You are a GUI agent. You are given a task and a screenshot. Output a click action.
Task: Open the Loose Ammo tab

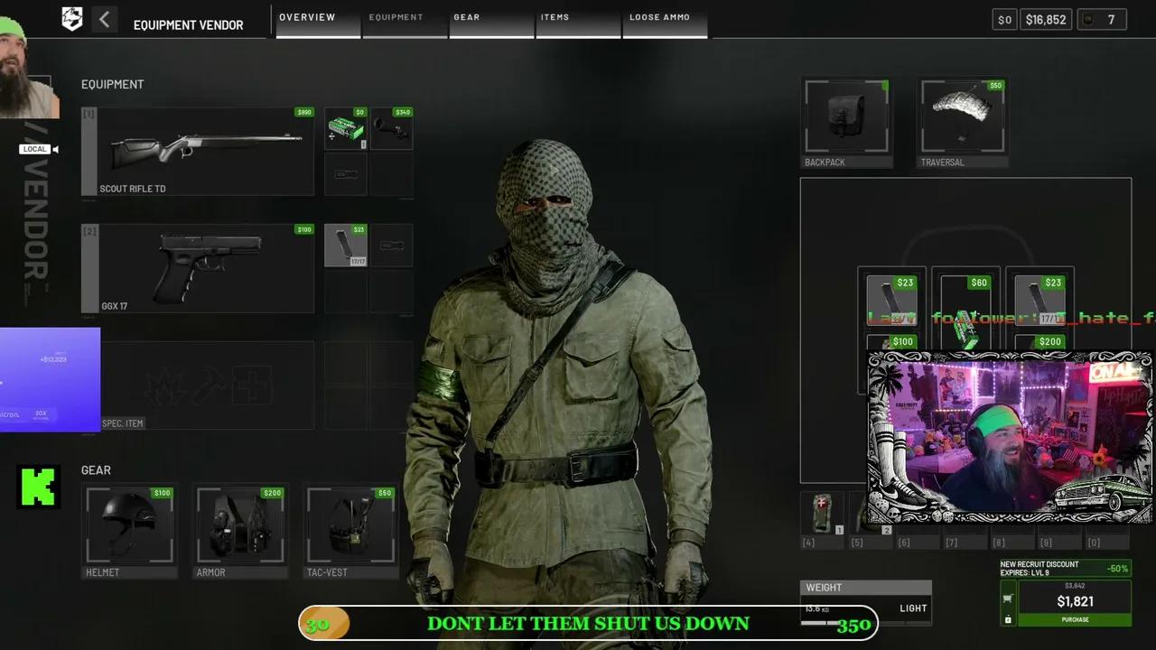665,20
